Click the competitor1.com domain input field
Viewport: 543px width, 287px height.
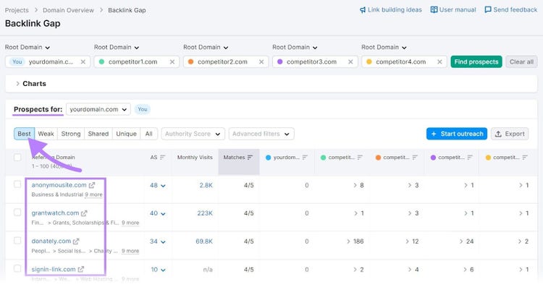pos(137,62)
